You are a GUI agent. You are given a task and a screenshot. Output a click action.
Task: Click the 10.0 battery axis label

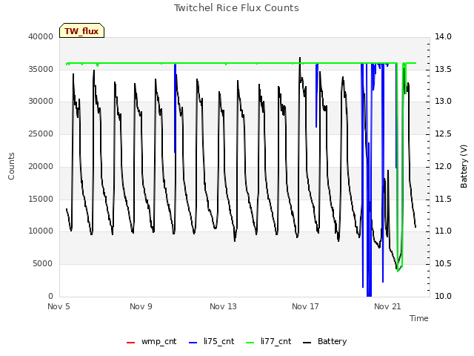coord(443,296)
